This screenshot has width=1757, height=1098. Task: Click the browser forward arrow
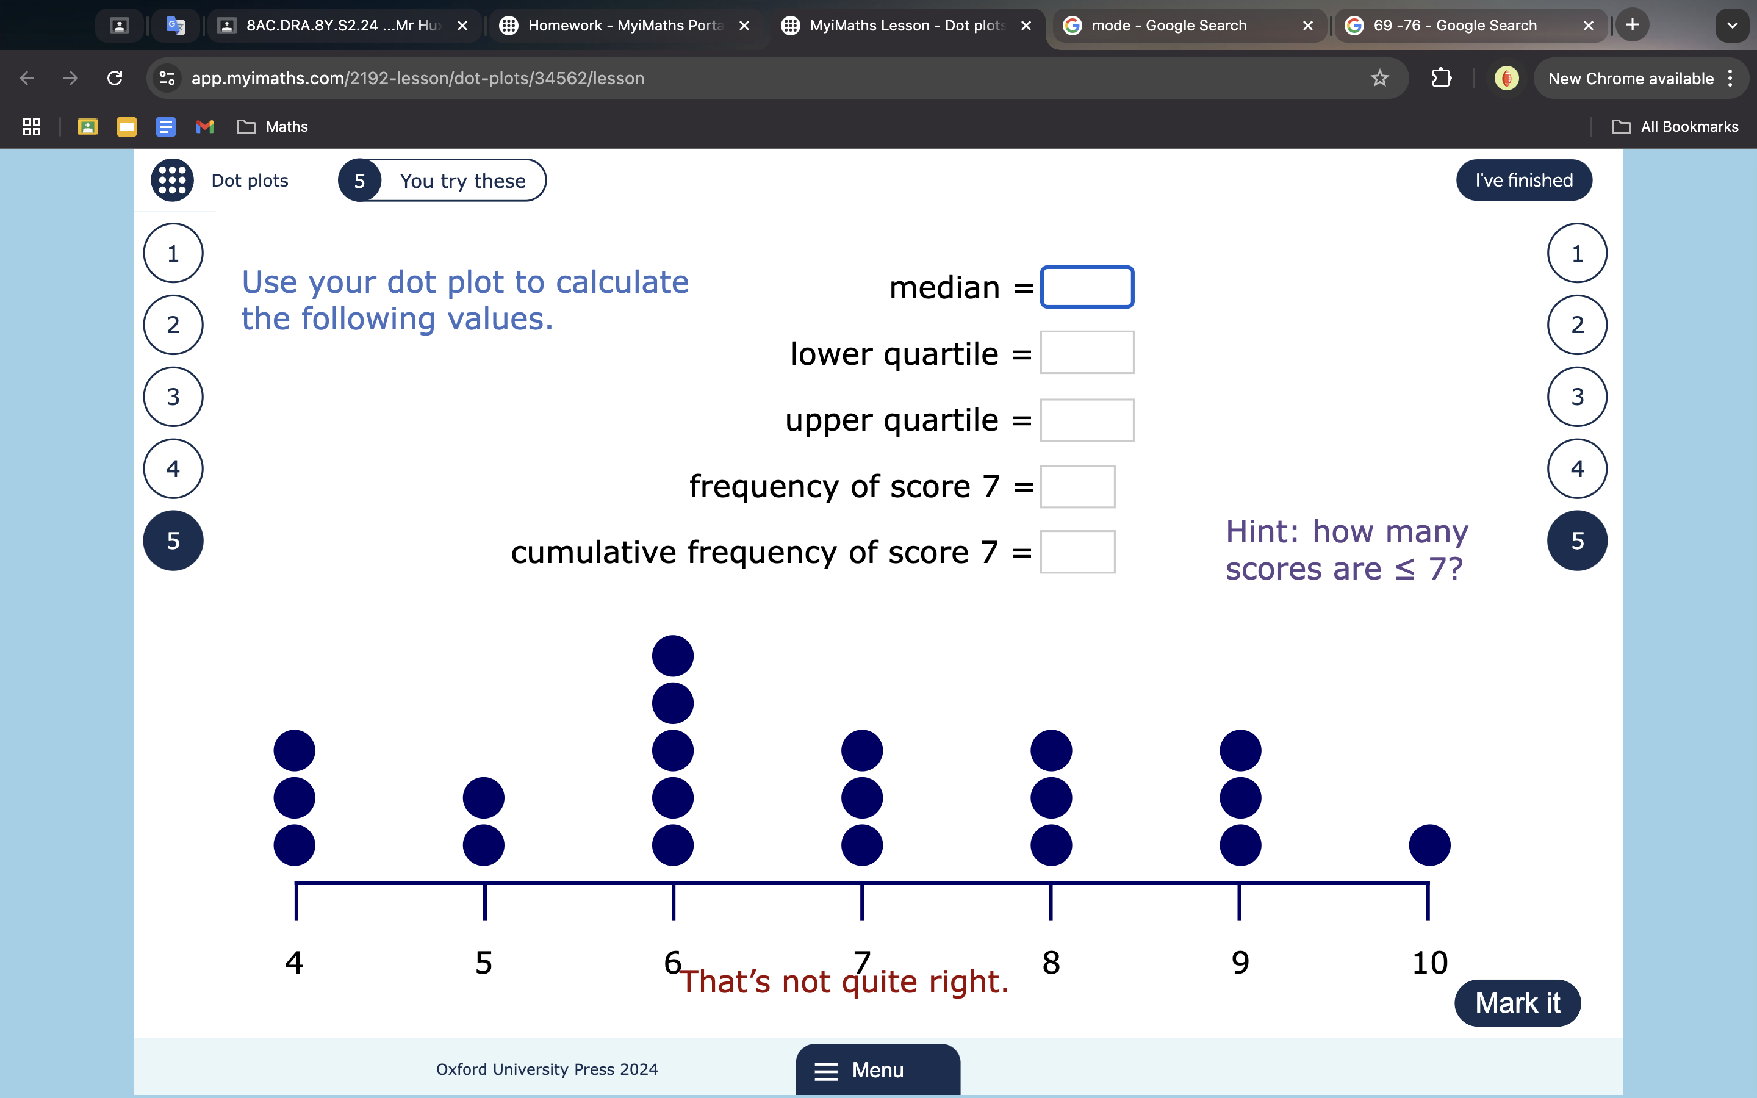[70, 77]
